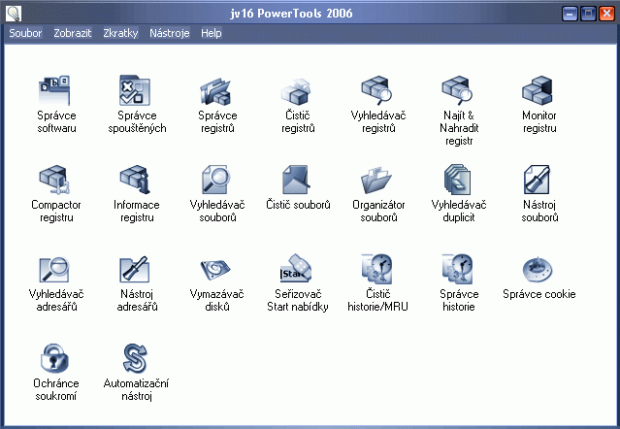Screen dimensions: 620x429
Task: Open Správce cookie tool
Action: (x=538, y=269)
